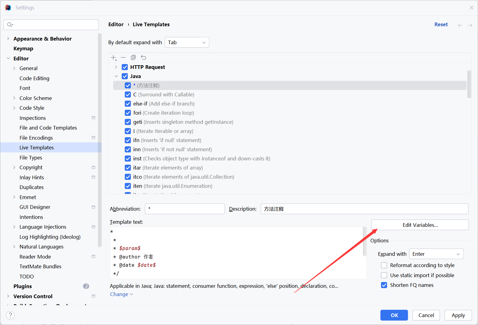
Task: Click the search magnifier icon
Action: (10, 25)
